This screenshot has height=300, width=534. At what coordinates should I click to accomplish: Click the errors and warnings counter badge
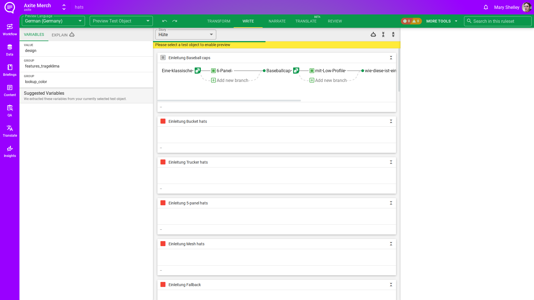[x=411, y=21]
